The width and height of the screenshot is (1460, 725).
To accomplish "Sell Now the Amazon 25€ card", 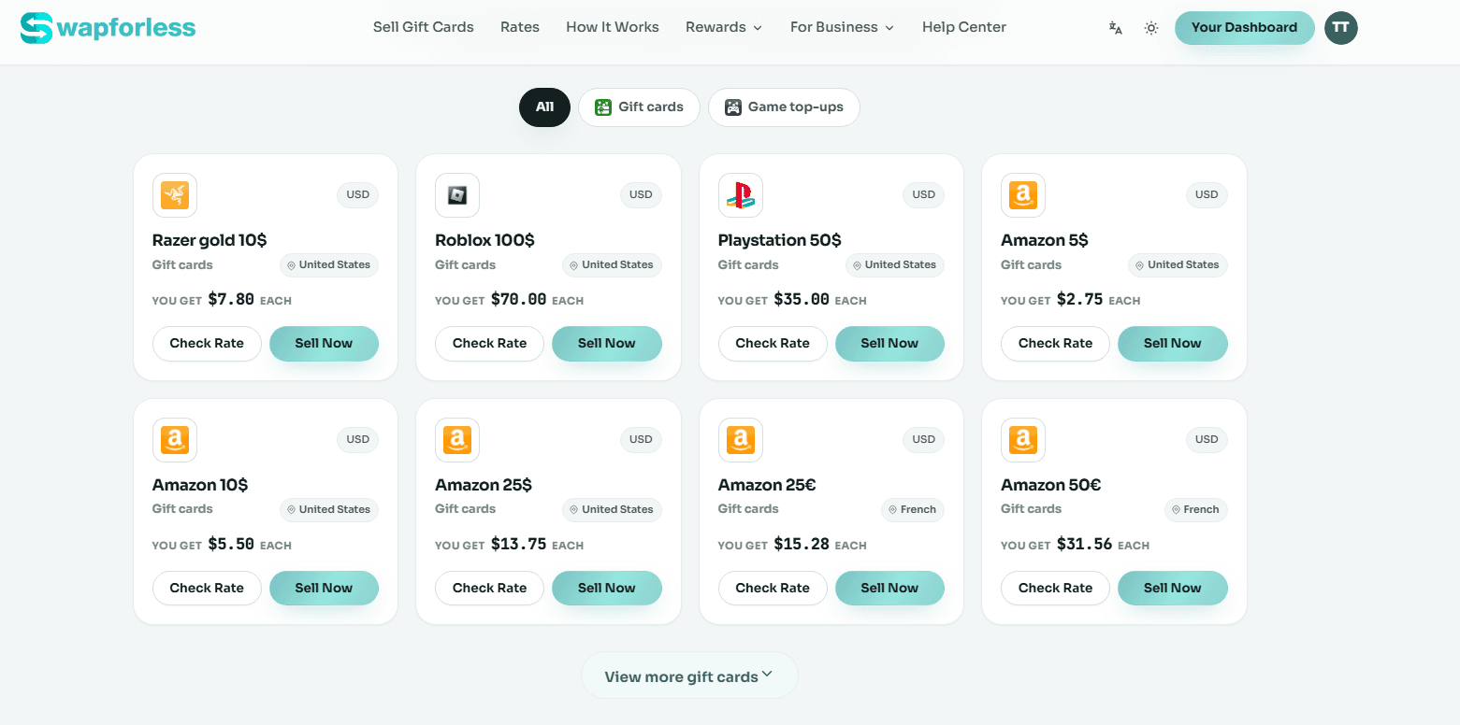I will [889, 589].
